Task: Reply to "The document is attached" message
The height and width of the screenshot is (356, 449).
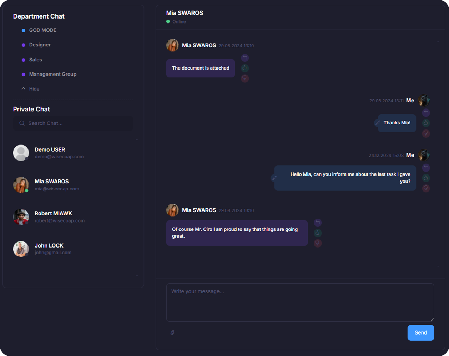Action: (245, 58)
